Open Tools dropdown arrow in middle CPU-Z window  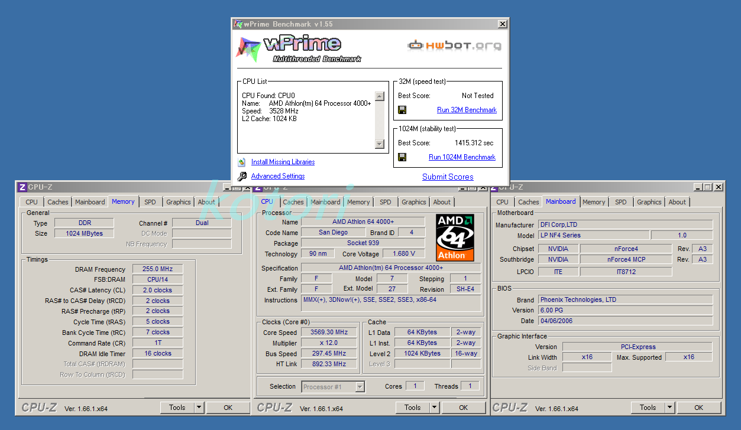(435, 408)
